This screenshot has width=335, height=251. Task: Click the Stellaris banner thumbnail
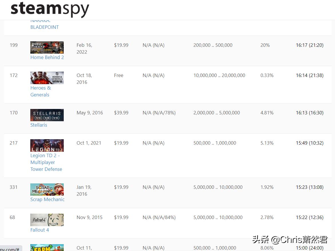point(47,115)
